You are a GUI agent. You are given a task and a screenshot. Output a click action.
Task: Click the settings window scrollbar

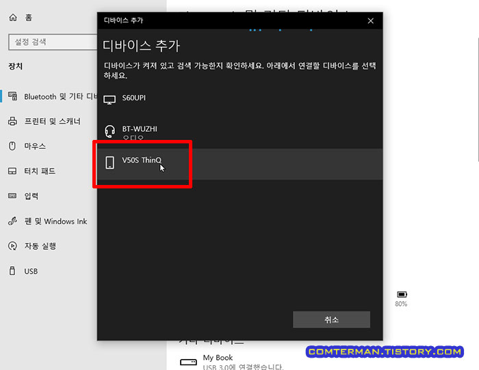point(478,99)
